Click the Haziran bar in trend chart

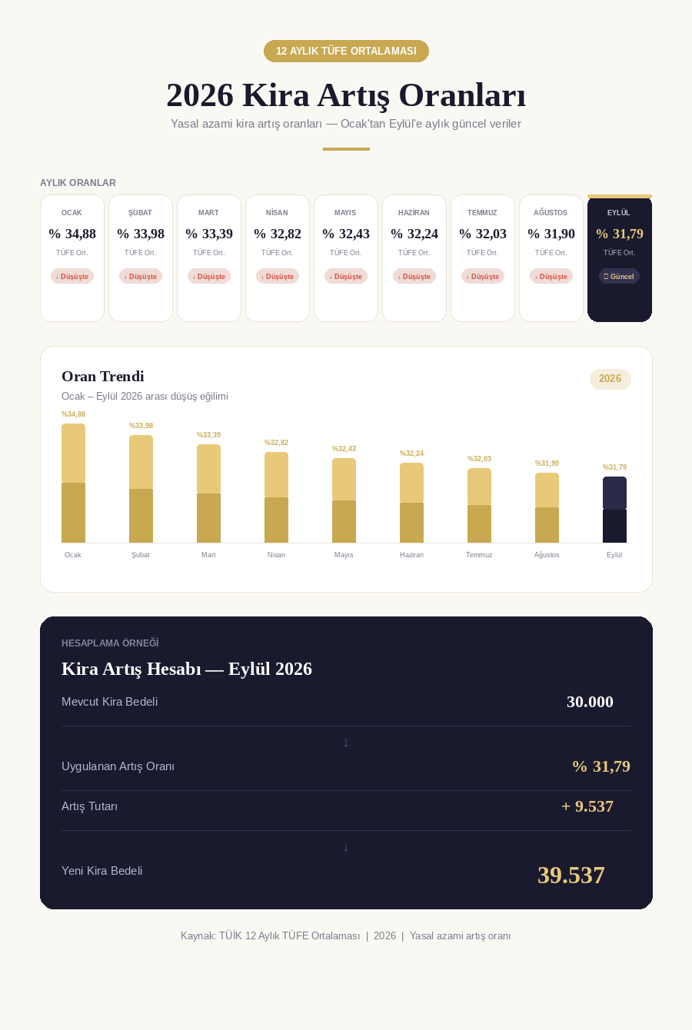(x=411, y=503)
